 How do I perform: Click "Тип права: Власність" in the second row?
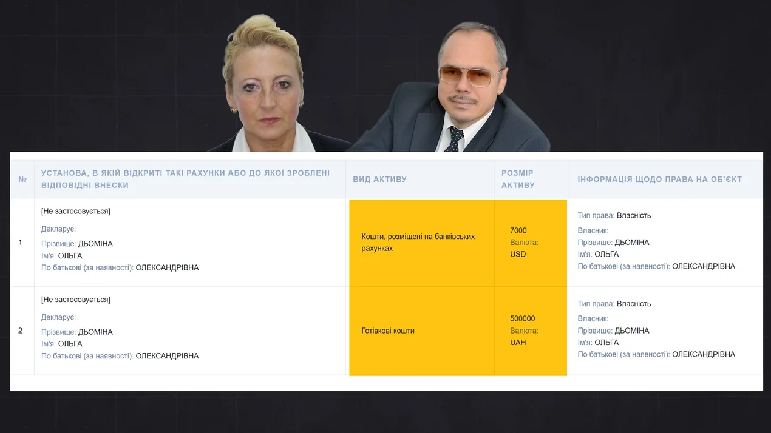614,304
